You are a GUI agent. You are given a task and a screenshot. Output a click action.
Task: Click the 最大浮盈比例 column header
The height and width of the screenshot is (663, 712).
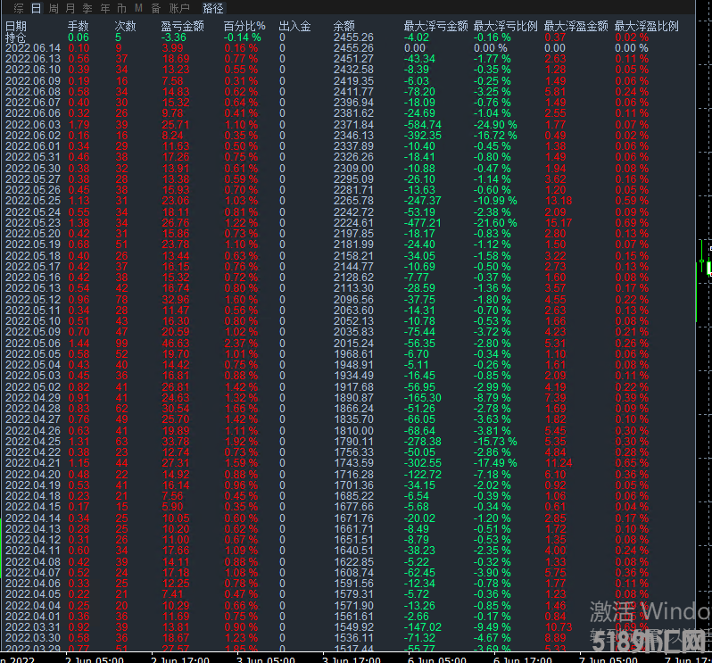point(646,27)
